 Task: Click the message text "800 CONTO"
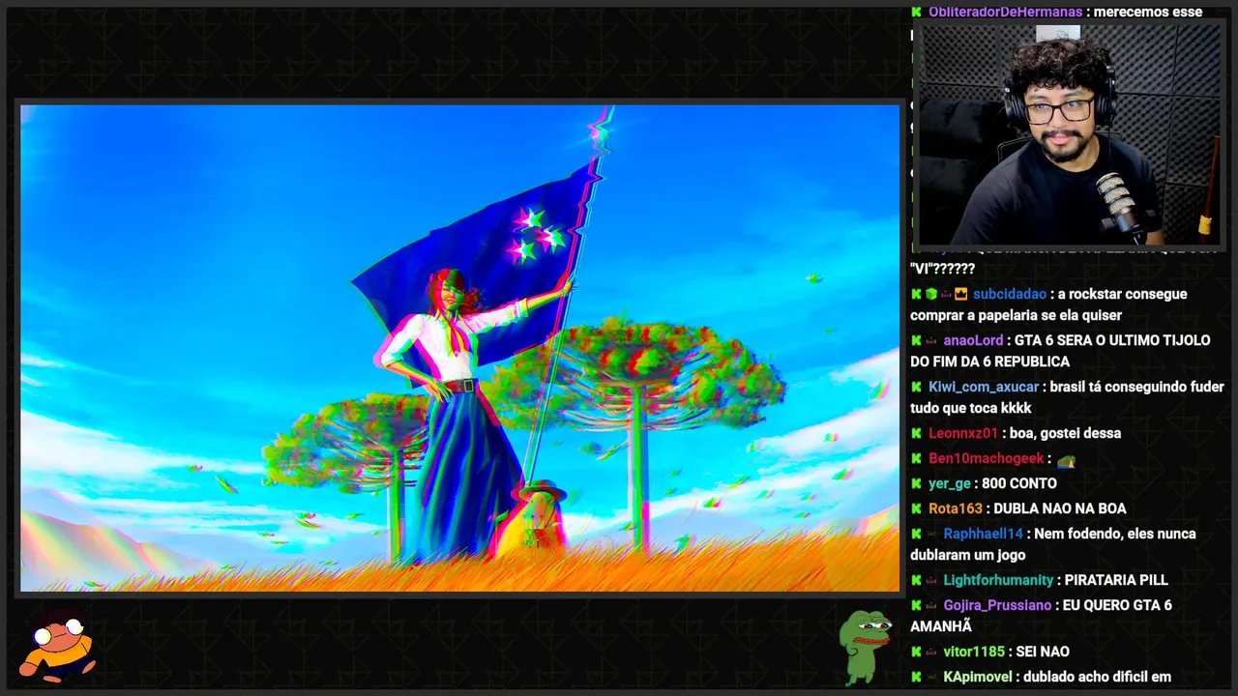click(1019, 483)
